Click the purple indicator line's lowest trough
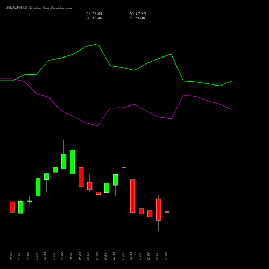The width and height of the screenshot is (269, 269). click(97, 126)
